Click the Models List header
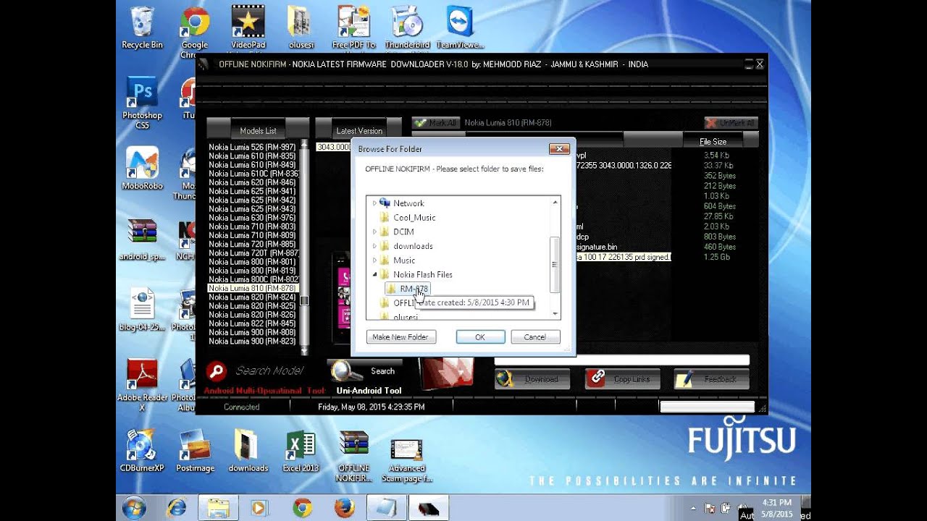The height and width of the screenshot is (521, 927). [x=258, y=131]
